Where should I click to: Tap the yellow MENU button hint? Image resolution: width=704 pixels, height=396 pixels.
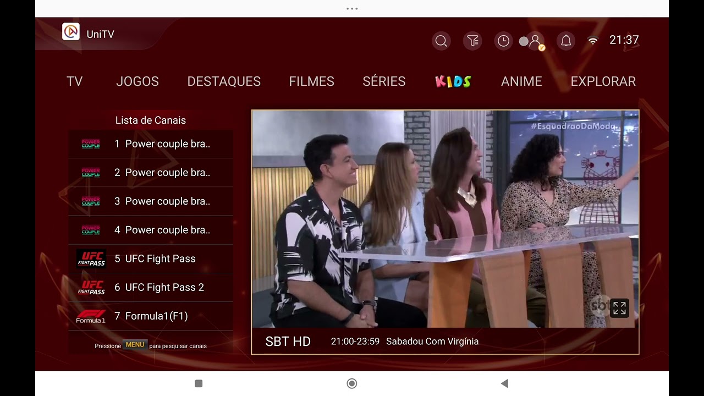pyautogui.click(x=135, y=345)
